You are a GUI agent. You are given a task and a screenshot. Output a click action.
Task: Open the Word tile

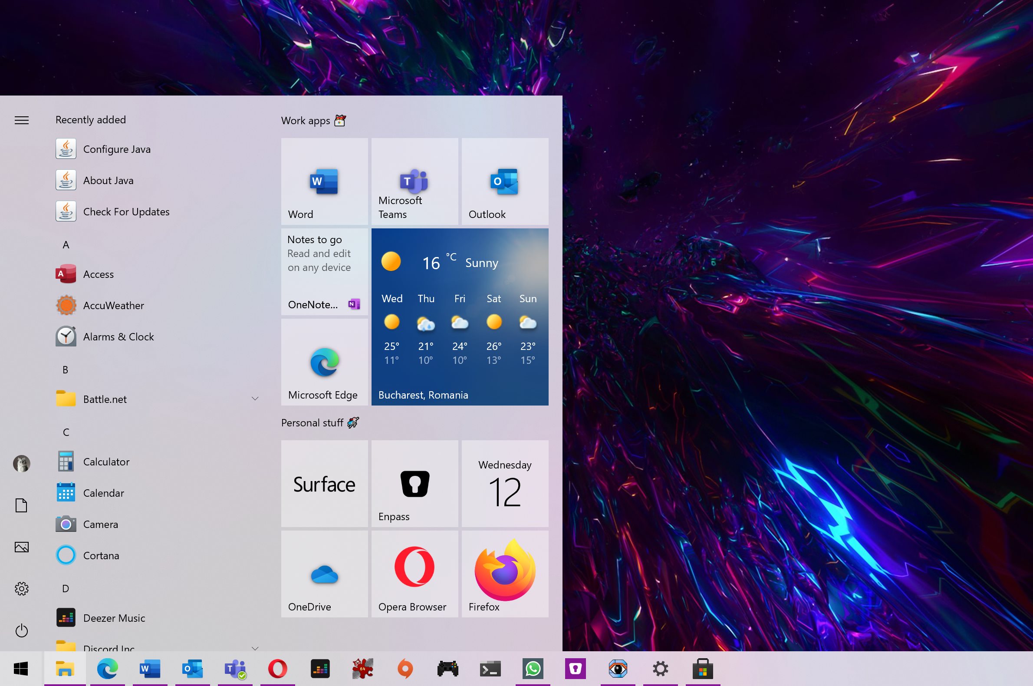tap(324, 181)
